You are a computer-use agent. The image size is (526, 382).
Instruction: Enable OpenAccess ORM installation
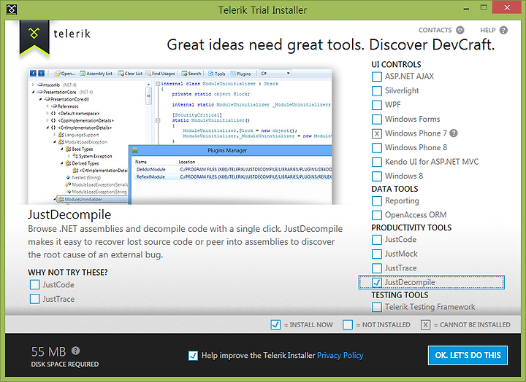(x=377, y=215)
